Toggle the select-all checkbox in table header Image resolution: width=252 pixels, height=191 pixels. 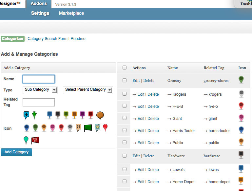[125, 68]
